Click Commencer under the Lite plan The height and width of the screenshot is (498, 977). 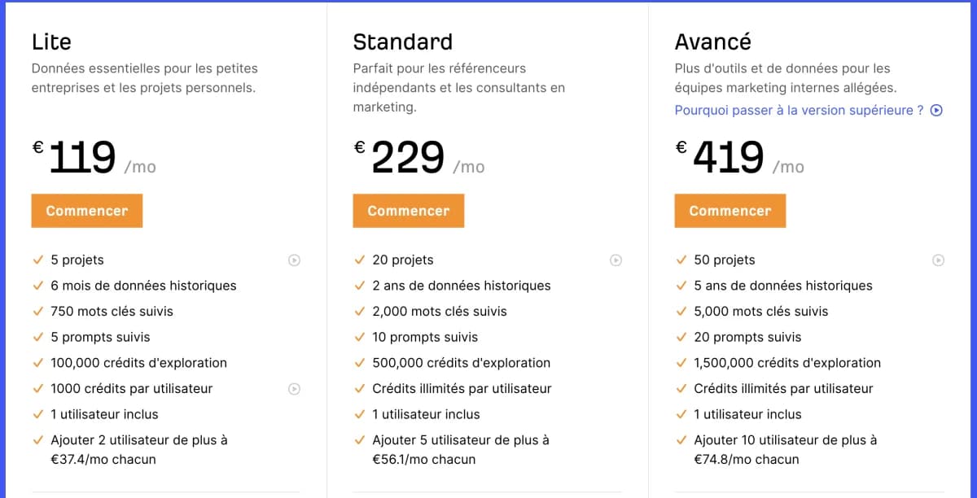click(x=86, y=210)
